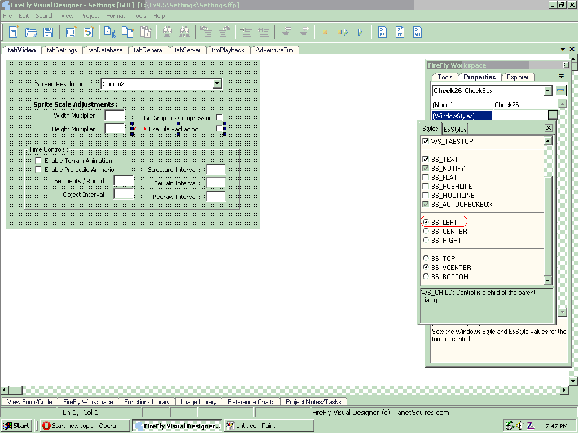The height and width of the screenshot is (433, 578).
Task: Click the Open folder toolbar icon
Action: tap(31, 32)
